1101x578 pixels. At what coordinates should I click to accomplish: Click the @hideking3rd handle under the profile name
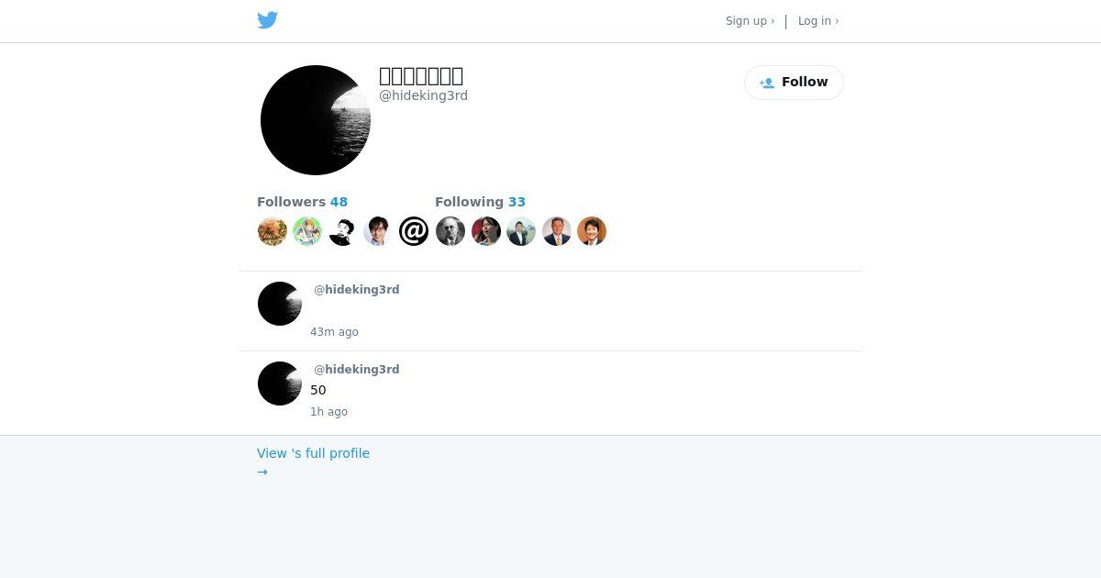coord(423,95)
